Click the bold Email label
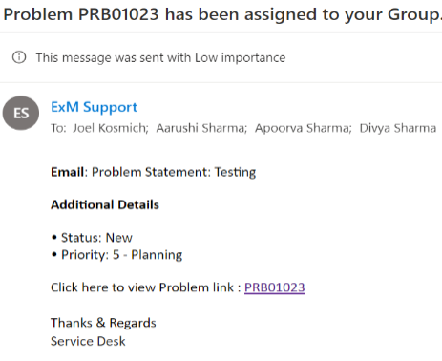 67,172
